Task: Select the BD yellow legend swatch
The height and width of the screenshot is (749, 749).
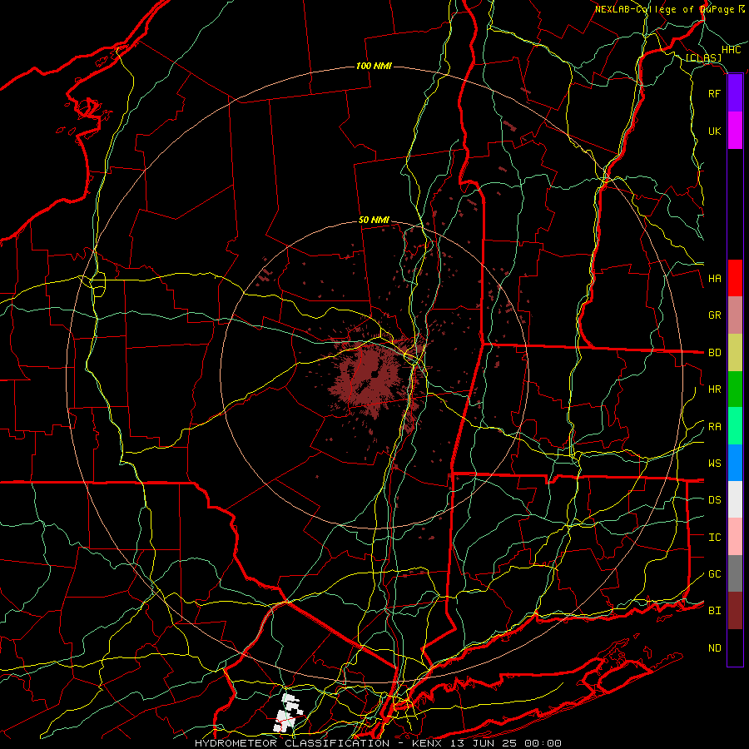Action: pyautogui.click(x=735, y=353)
